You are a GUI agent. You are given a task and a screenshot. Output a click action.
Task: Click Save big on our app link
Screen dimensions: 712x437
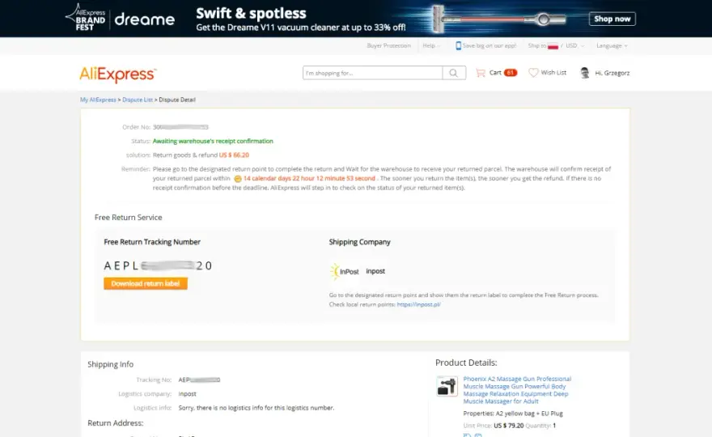pos(489,45)
